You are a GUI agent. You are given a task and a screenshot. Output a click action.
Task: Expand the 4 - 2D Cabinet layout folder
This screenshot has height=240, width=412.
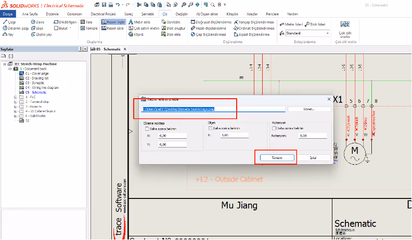[16, 111]
